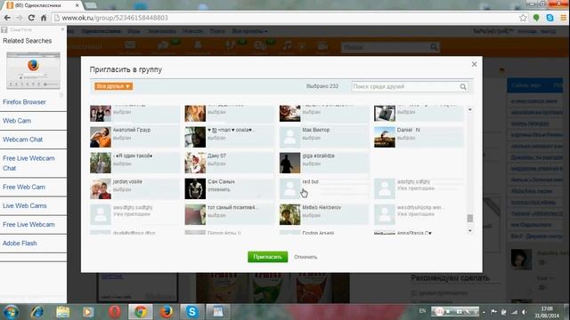Open Webcam Chat related search link
This screenshot has height=320, width=570.
pos(22,140)
